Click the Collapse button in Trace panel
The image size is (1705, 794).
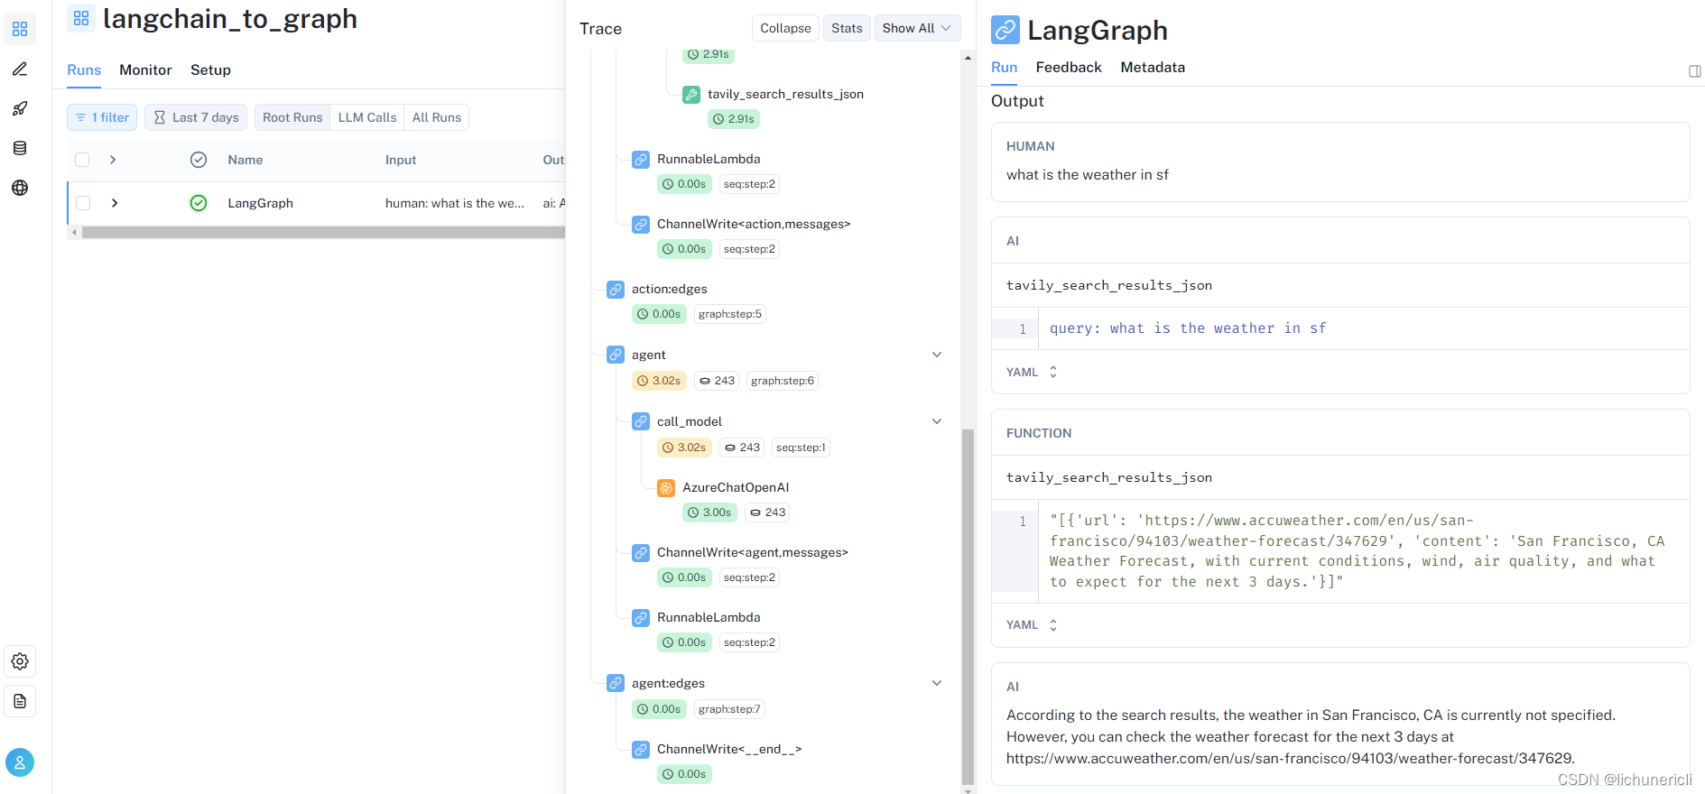point(785,28)
